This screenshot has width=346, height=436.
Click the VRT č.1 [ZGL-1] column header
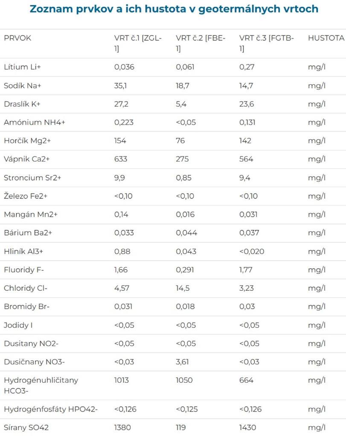[x=138, y=43]
